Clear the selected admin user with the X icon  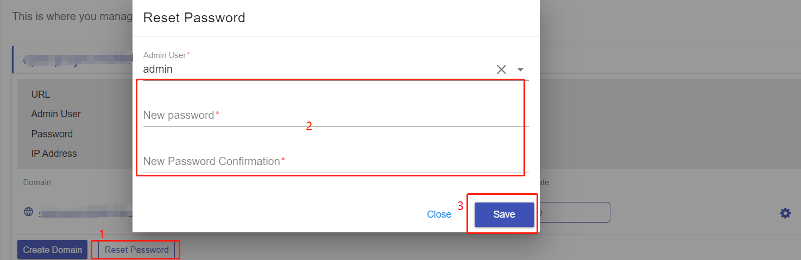coord(501,69)
